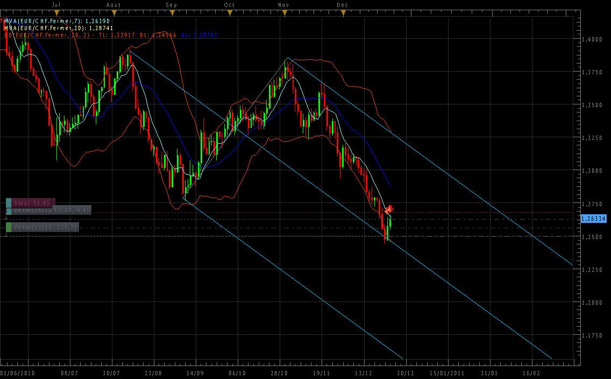Click the 15/01/2011 date on time axis
The width and height of the screenshot is (611, 379).
[x=447, y=373]
